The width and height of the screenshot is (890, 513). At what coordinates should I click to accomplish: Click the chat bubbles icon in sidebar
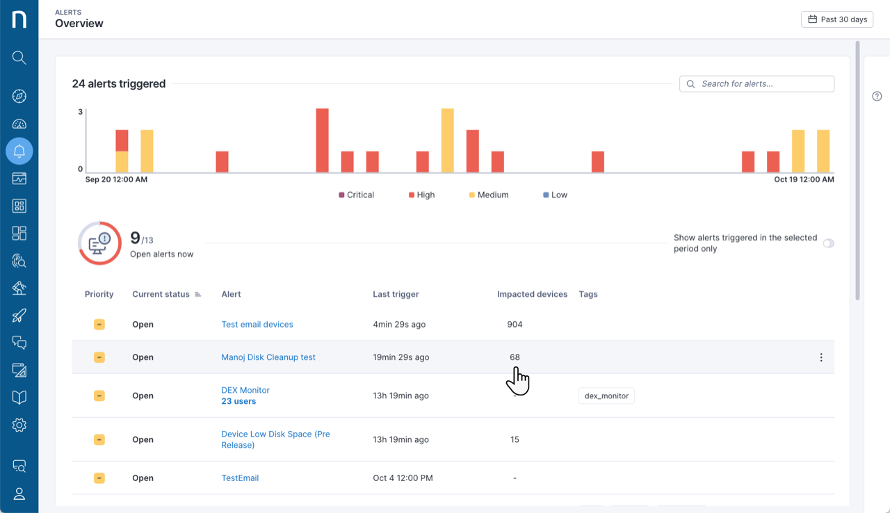pyautogui.click(x=19, y=342)
